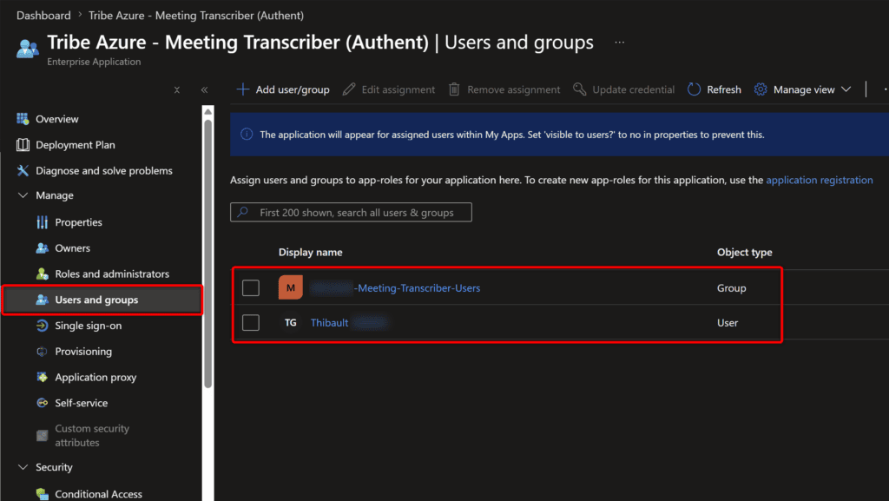Collapse the sidebar with double chevron
The height and width of the screenshot is (501, 889).
(204, 90)
